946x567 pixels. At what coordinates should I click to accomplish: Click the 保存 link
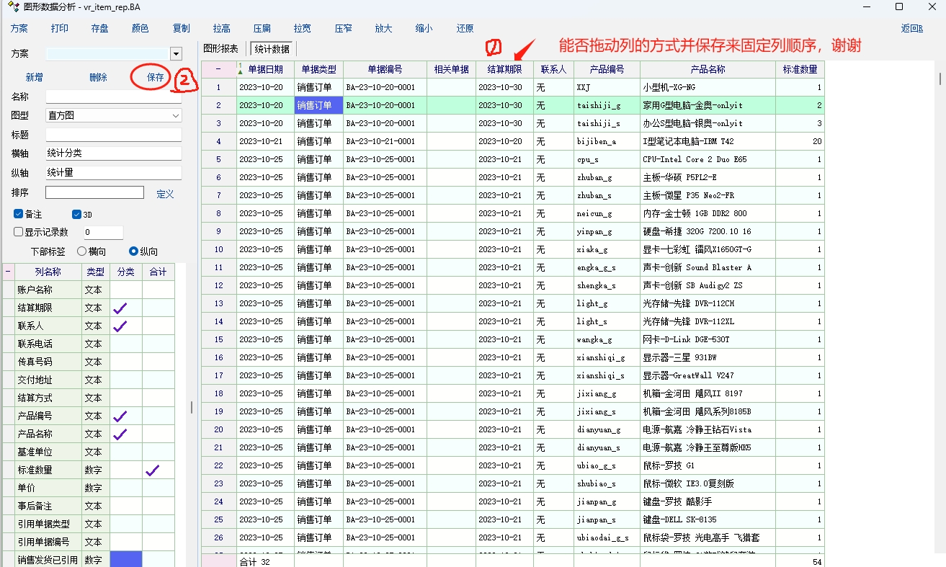tap(156, 77)
